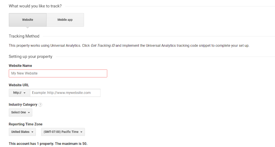Select the Website tracking tab
Image resolution: width=275 pixels, height=147 pixels.
pos(28,20)
